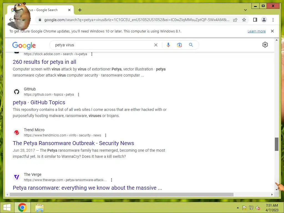Open the tab search dropdown chevron
Viewport: 284px width, 213px height.
pos(245,10)
